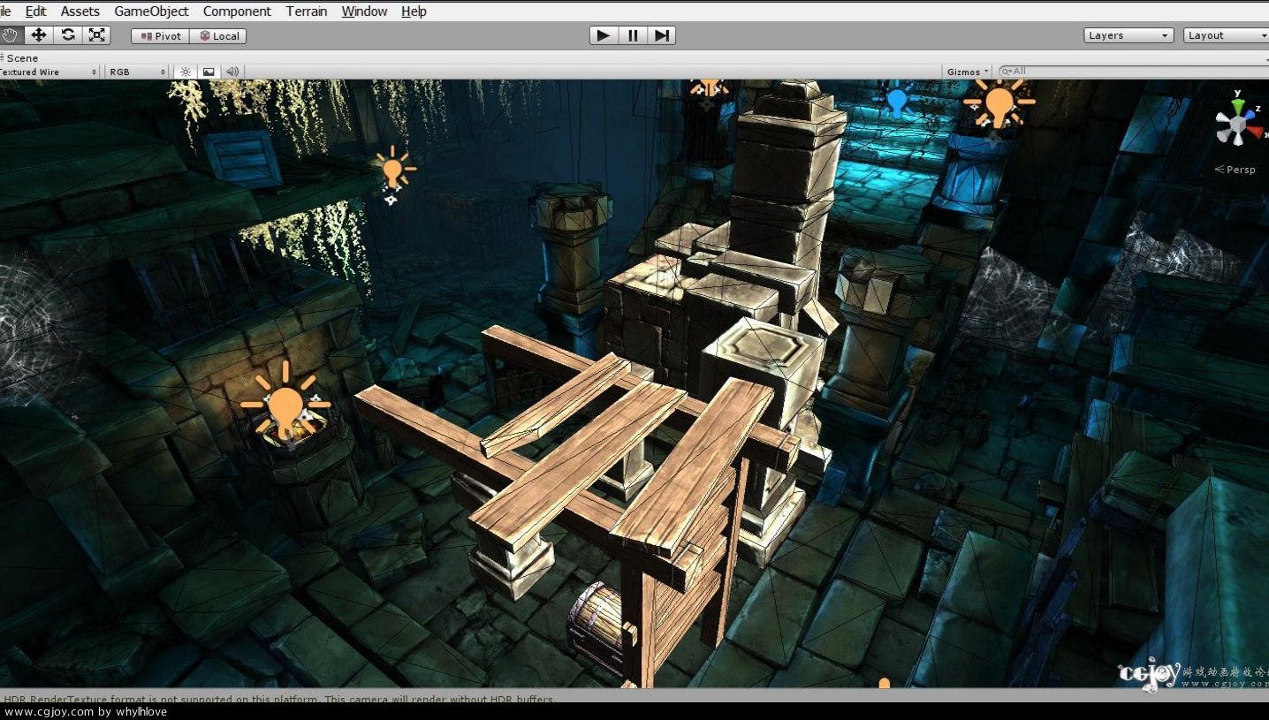
Task: Open the Terrain menu
Action: pos(307,11)
